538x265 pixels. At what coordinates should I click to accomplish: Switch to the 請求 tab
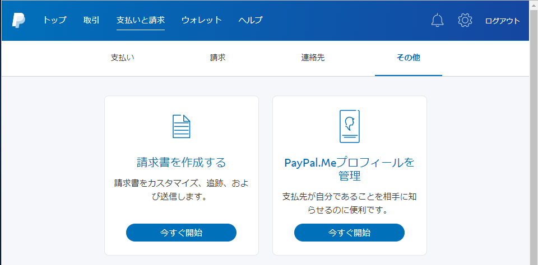(218, 58)
